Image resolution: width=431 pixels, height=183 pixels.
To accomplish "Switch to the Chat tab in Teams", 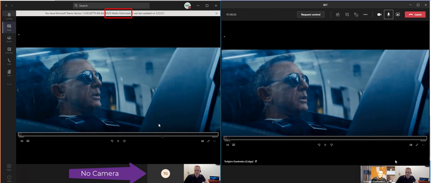I will 9,27.
